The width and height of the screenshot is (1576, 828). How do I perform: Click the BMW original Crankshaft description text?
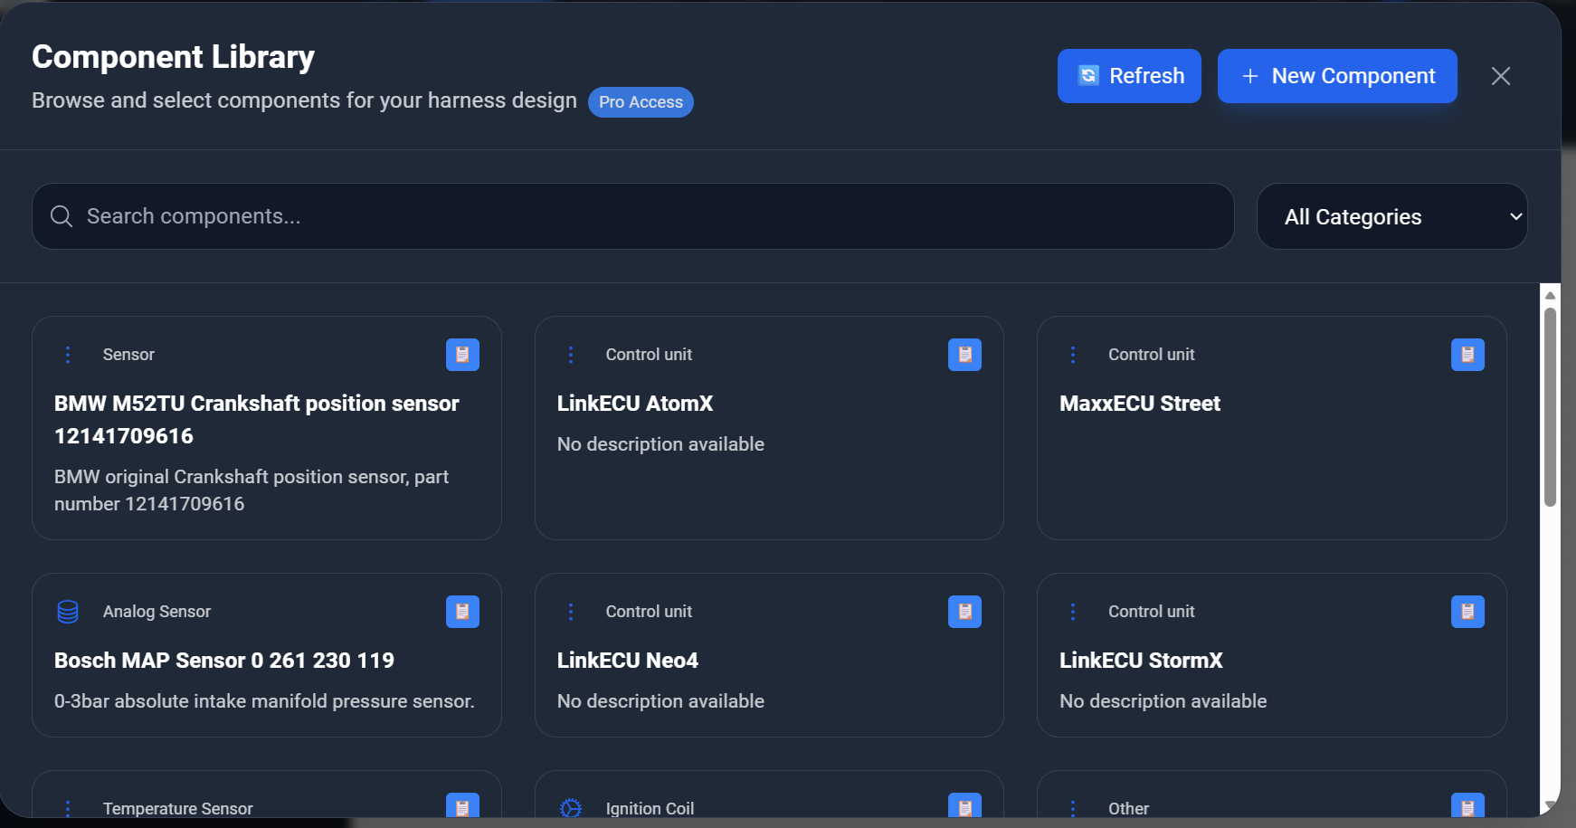point(252,490)
